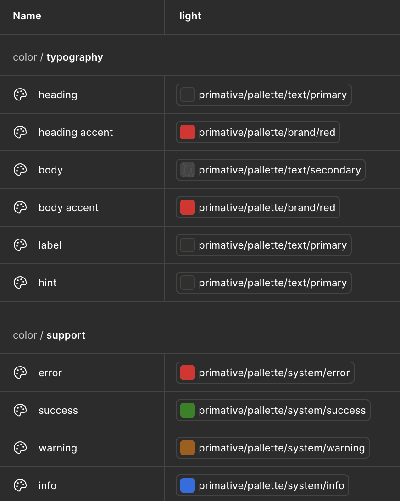
Task: Click the blue swatch for info
Action: coord(188,485)
